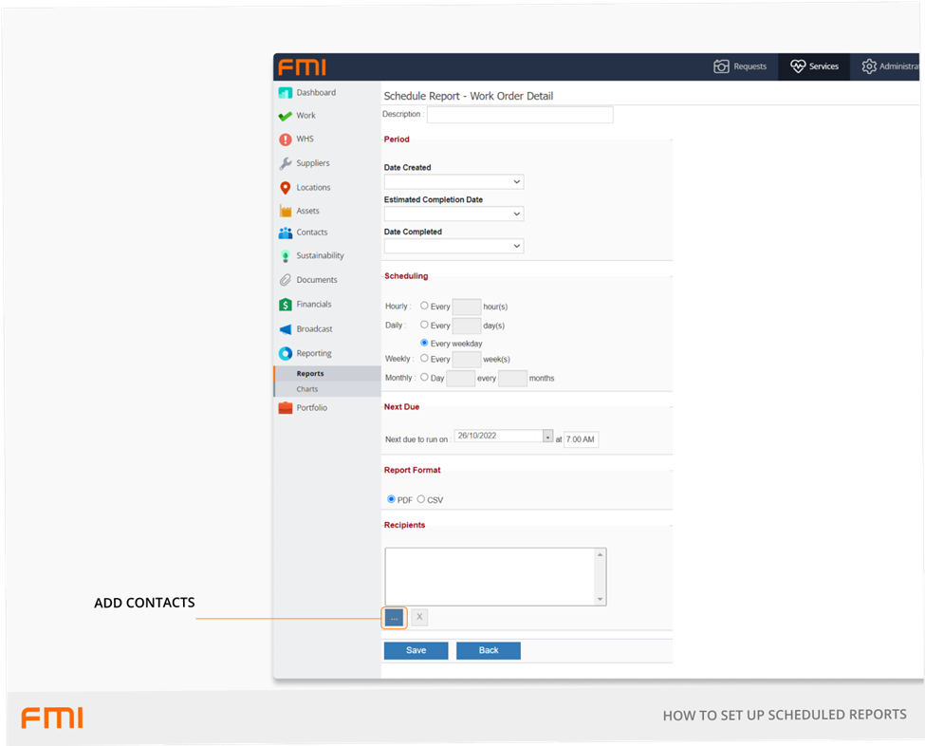The image size is (925, 746).
Task: Click into the Description text field
Action: (520, 115)
